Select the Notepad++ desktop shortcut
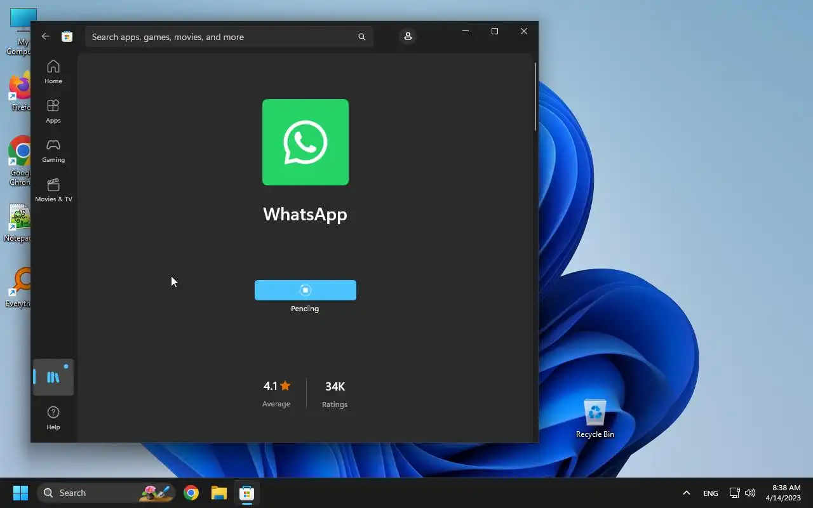The height and width of the screenshot is (508, 813). click(x=18, y=224)
